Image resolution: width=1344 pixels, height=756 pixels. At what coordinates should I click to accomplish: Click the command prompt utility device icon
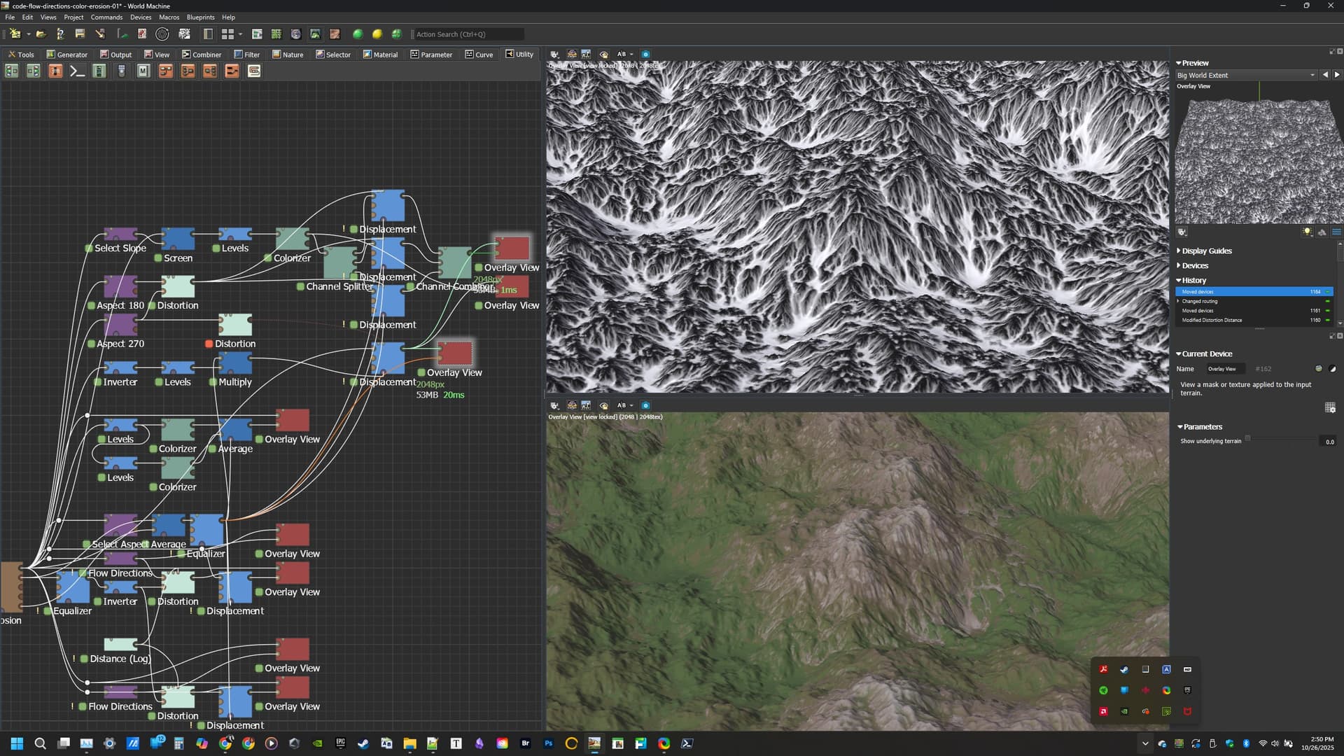tap(77, 71)
